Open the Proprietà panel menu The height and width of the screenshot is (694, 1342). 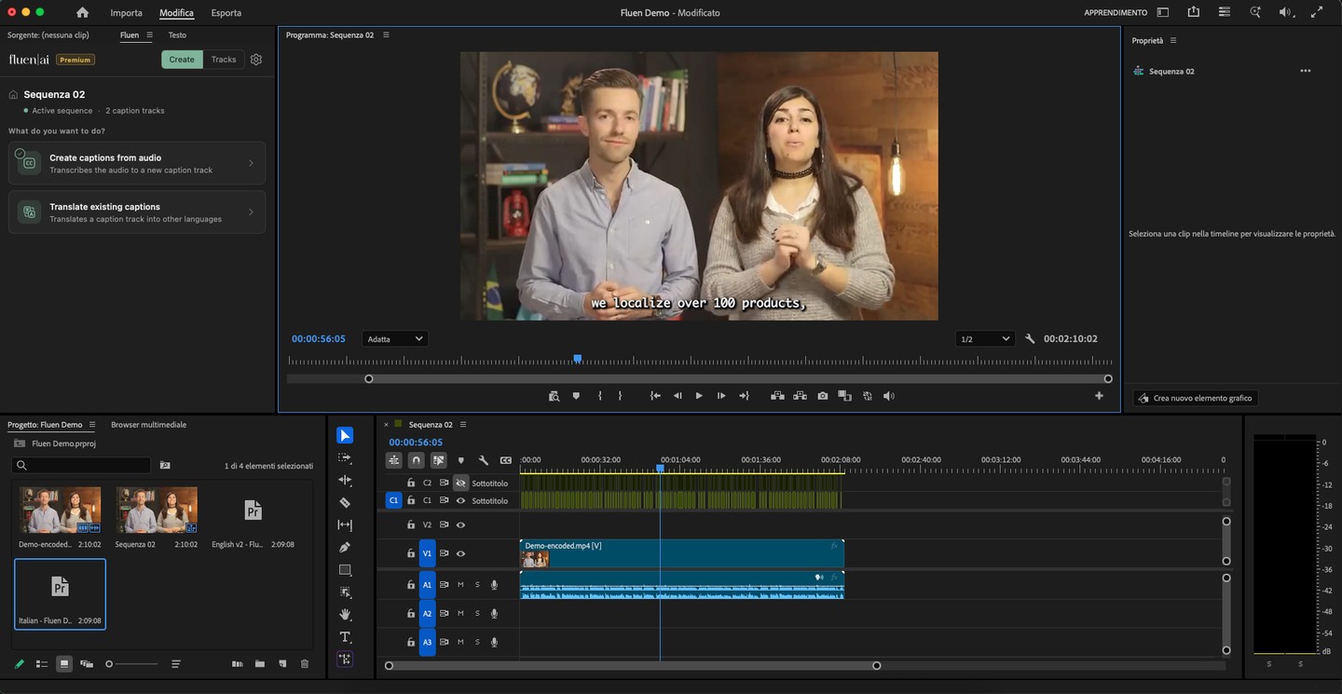(x=1173, y=40)
